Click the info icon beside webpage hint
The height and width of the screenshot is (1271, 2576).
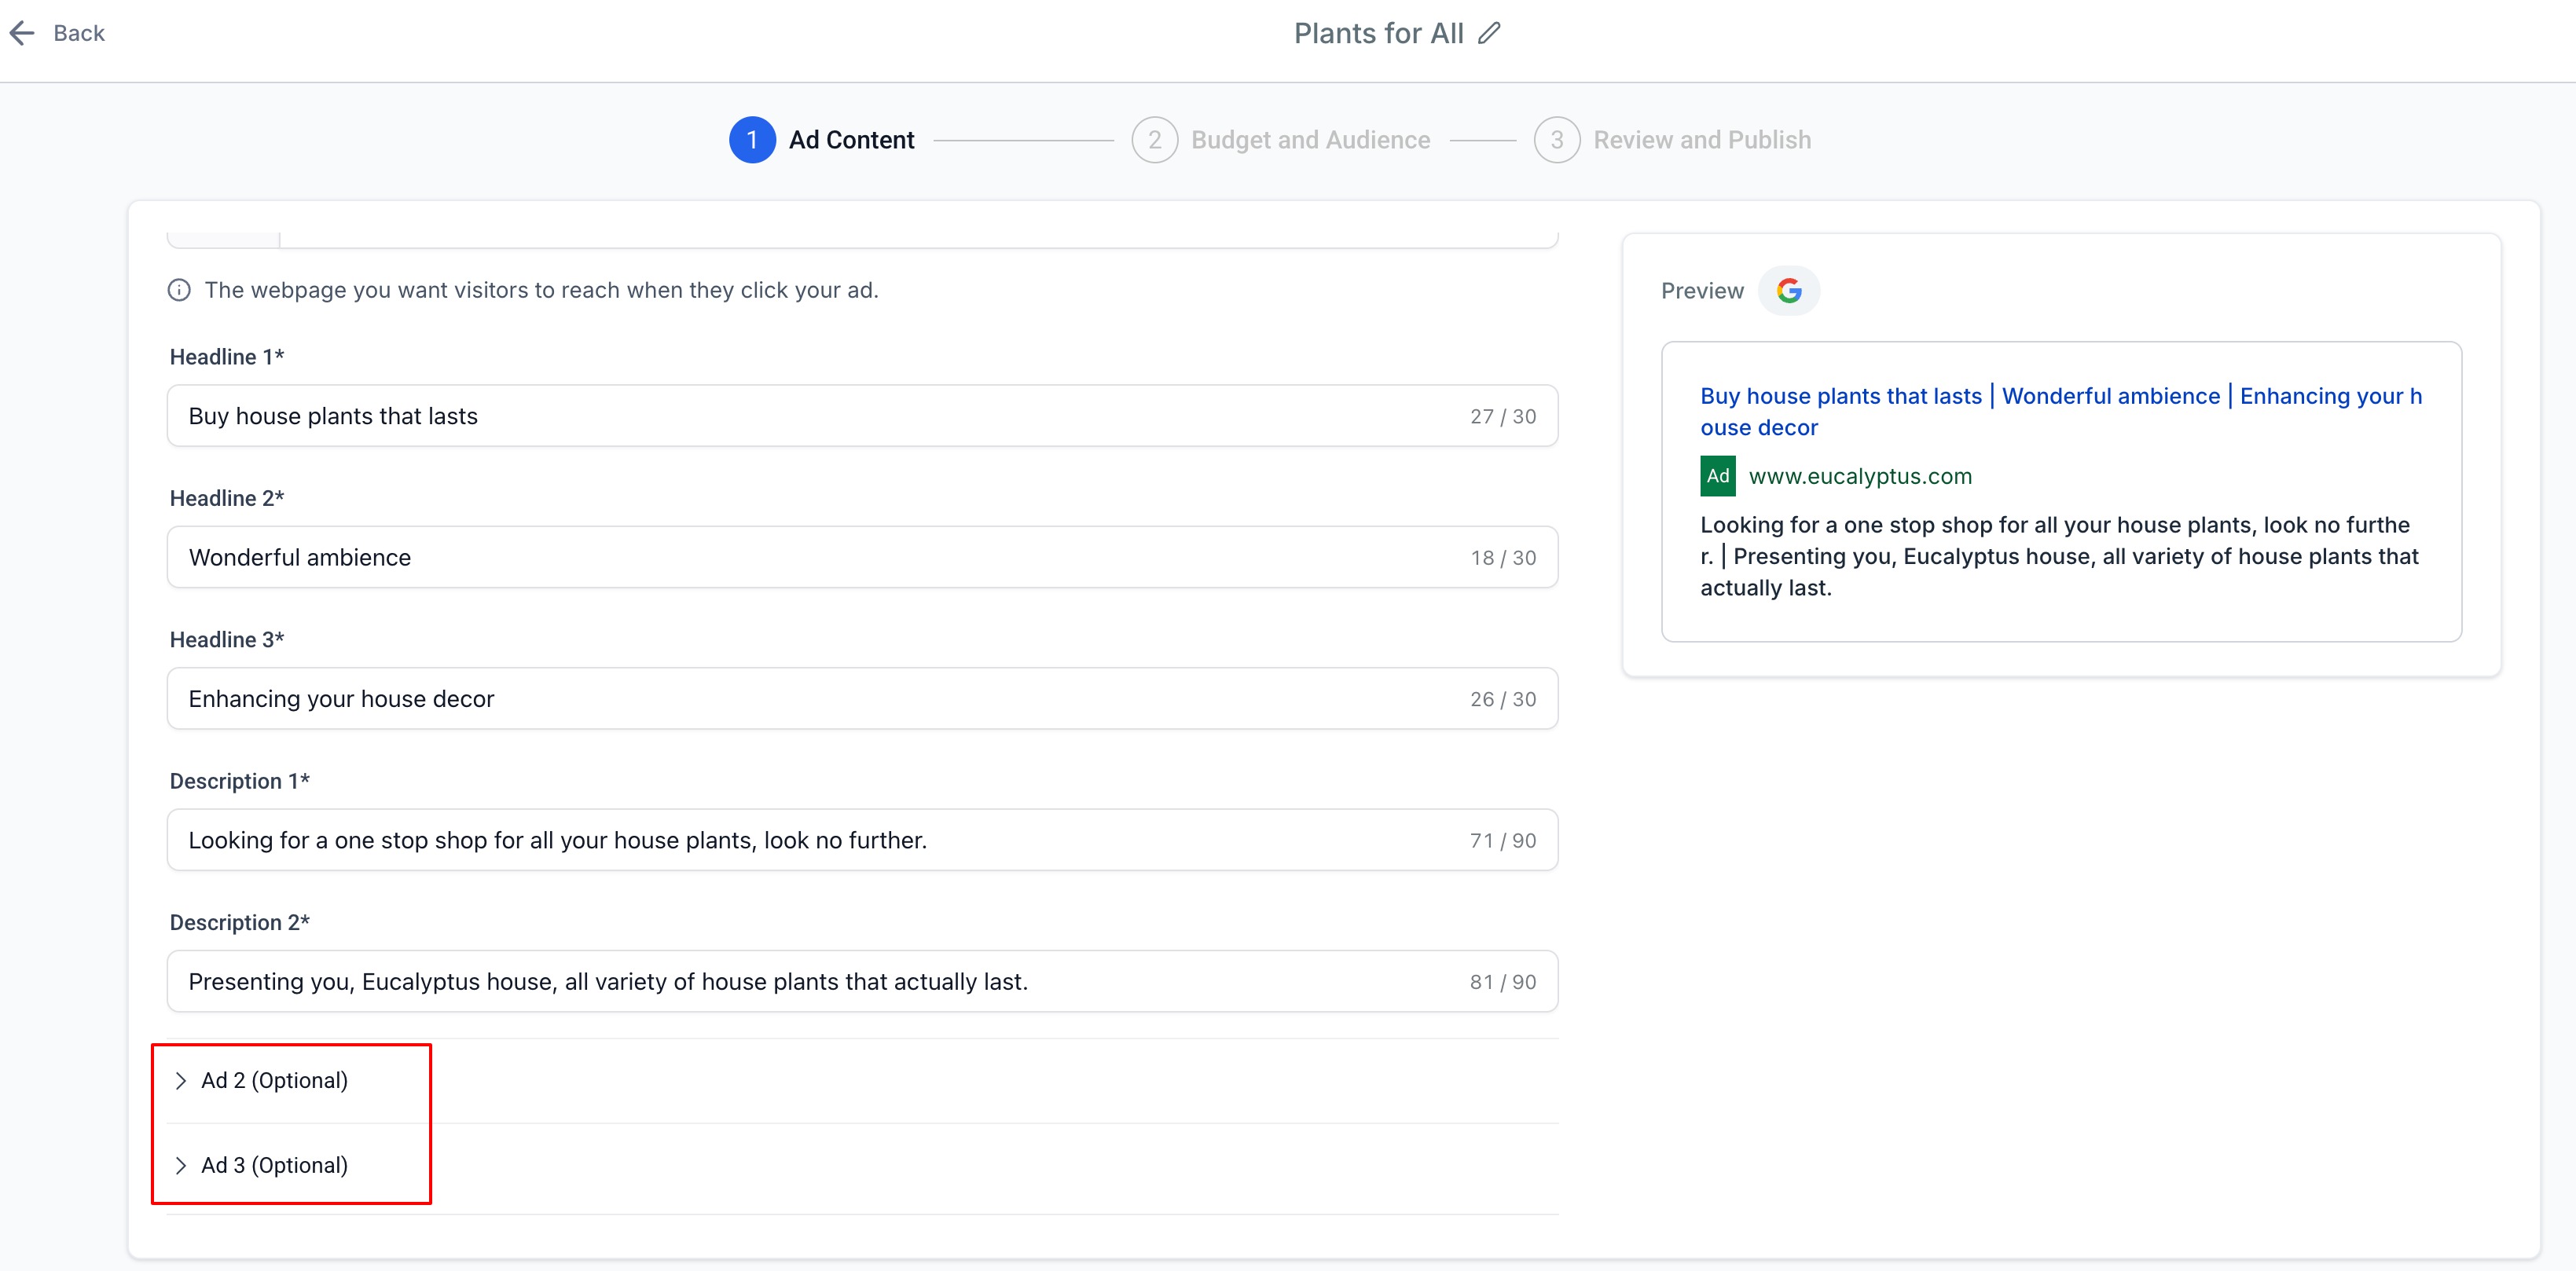click(x=179, y=290)
